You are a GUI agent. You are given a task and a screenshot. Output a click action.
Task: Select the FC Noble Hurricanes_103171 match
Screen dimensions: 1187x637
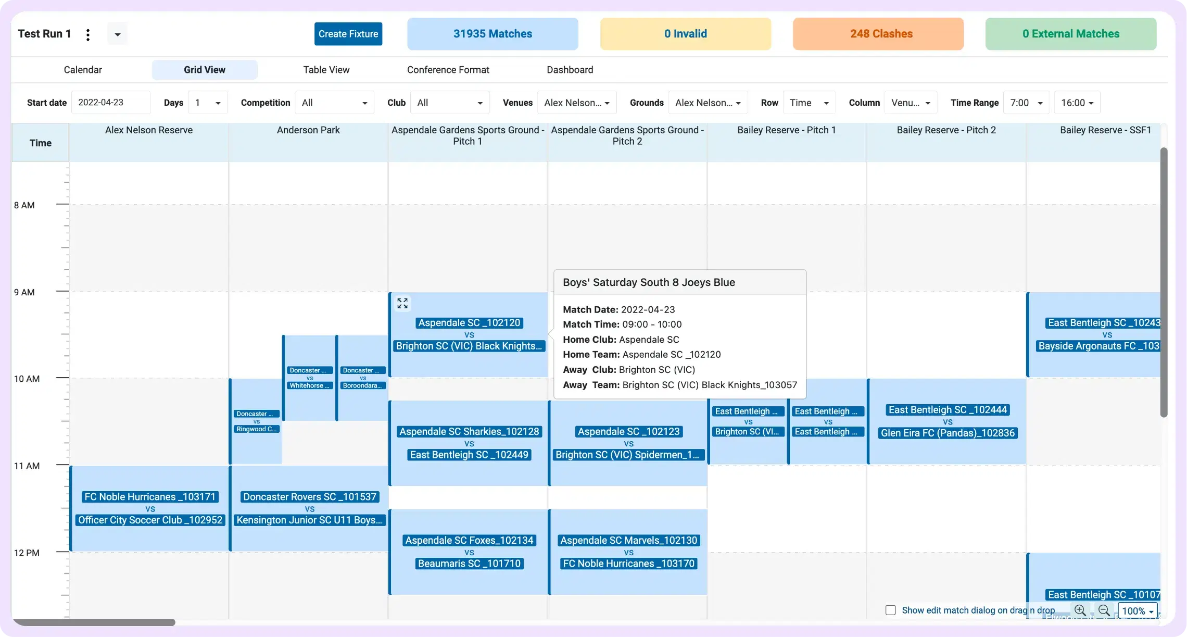(x=150, y=508)
